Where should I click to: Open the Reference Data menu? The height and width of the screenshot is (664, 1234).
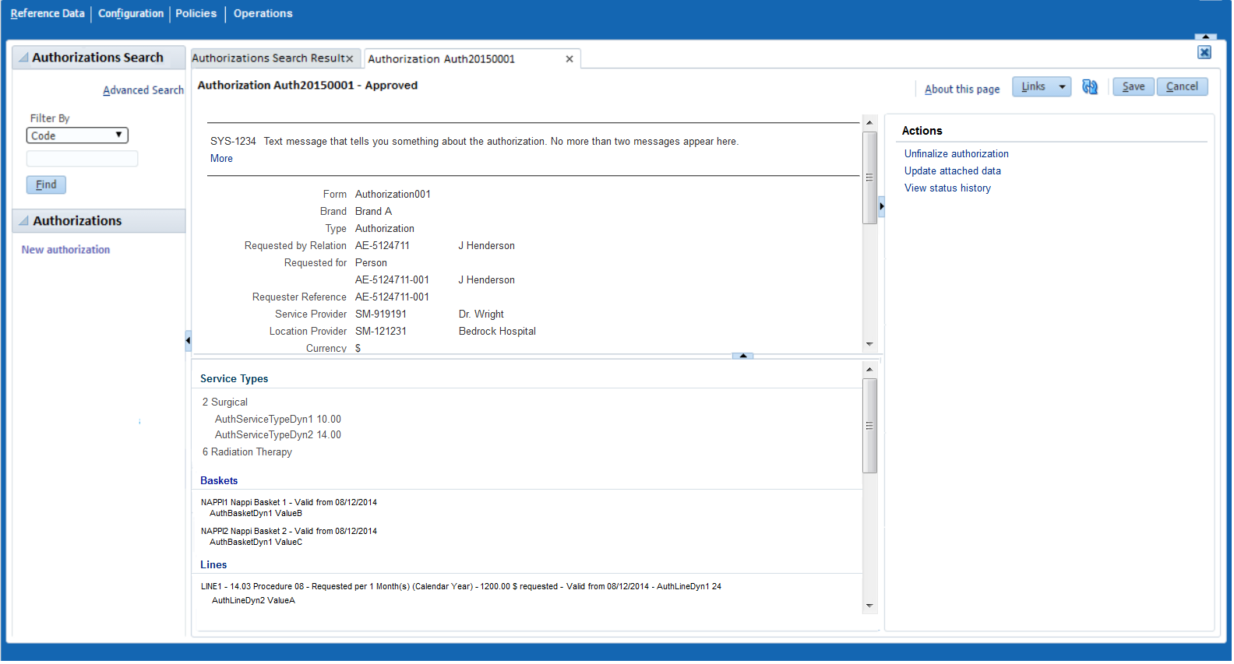point(48,13)
